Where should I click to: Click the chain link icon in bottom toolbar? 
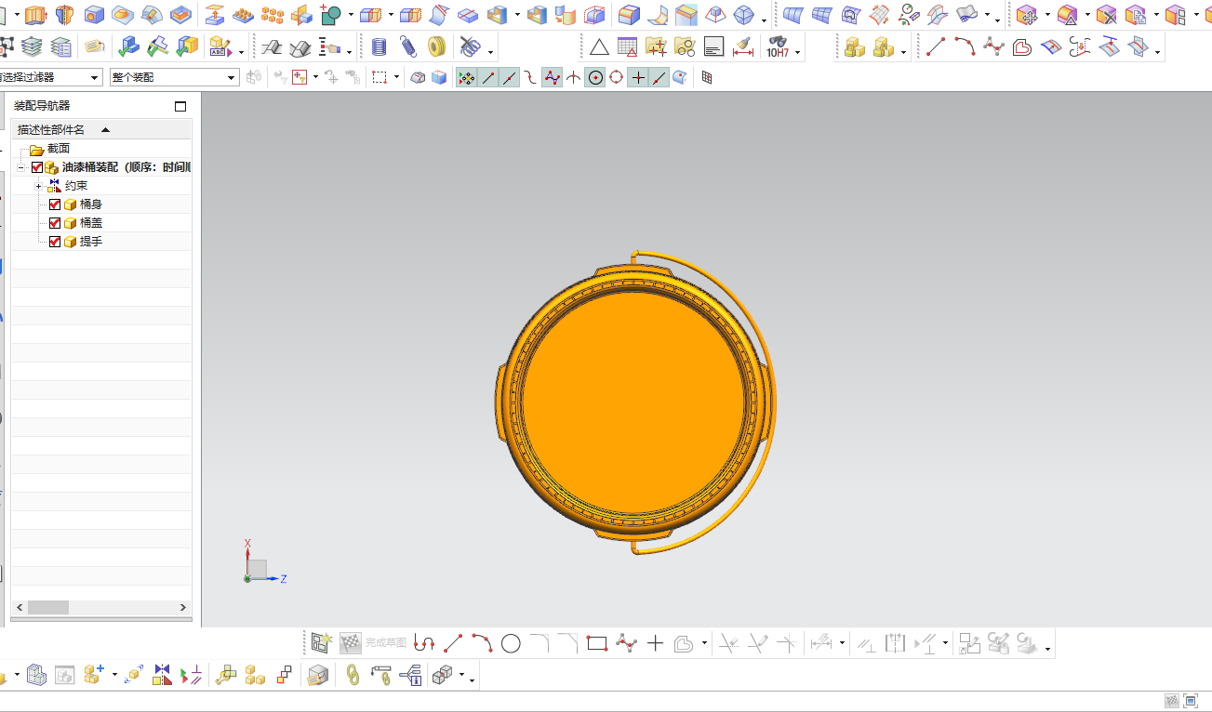pos(353,676)
